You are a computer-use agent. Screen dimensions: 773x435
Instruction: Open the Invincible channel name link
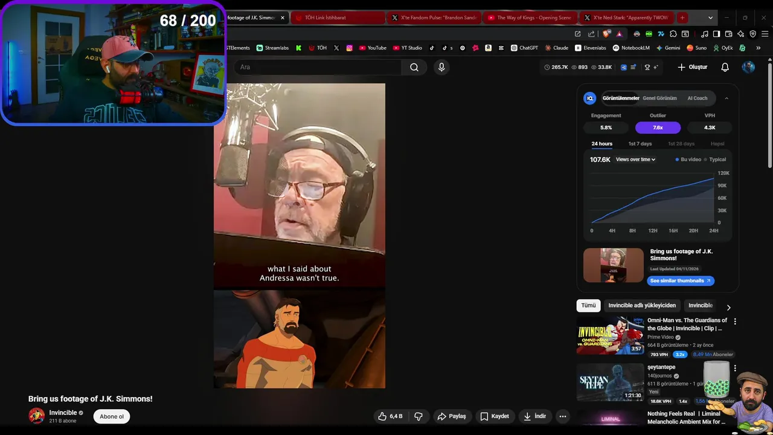(x=63, y=413)
